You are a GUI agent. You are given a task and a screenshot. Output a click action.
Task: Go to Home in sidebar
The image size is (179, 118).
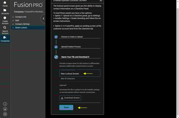[x=5, y=4]
